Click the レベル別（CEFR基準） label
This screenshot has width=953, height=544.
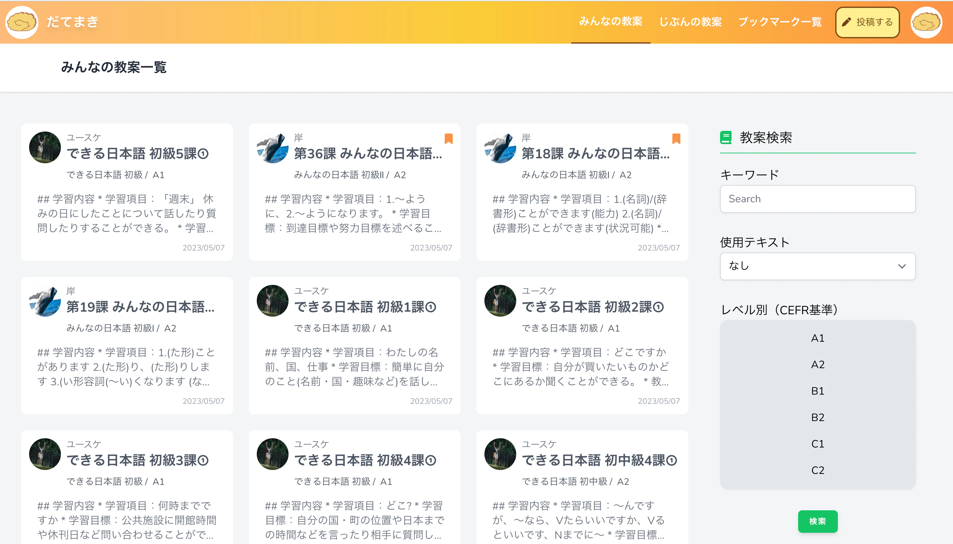[780, 310]
